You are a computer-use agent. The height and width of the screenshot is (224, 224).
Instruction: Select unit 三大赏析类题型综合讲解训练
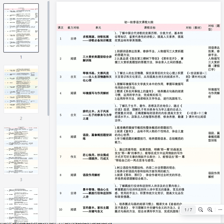97,59
